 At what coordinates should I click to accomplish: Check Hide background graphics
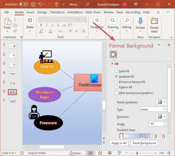point(116,93)
